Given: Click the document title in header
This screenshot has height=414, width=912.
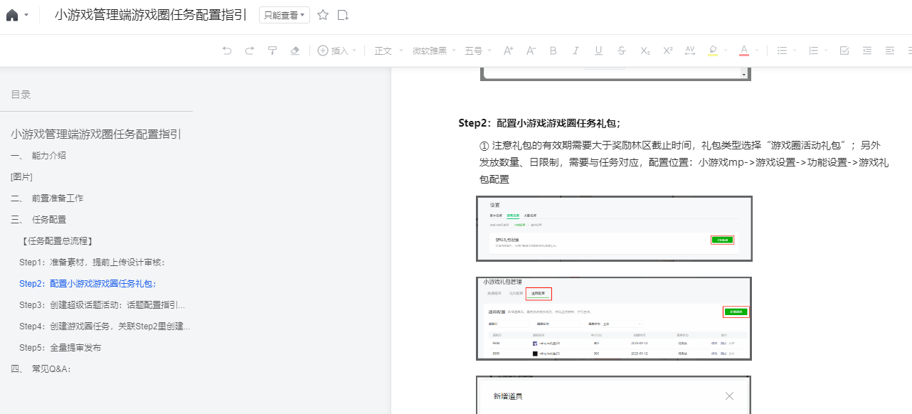Looking at the screenshot, I should (151, 15).
